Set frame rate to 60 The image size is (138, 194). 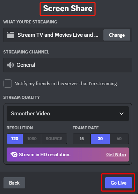[119, 139]
